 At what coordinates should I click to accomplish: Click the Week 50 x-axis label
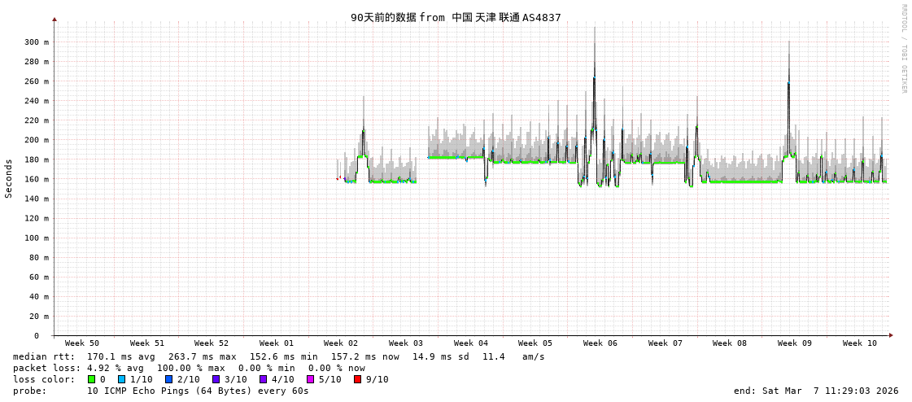[82, 343]
